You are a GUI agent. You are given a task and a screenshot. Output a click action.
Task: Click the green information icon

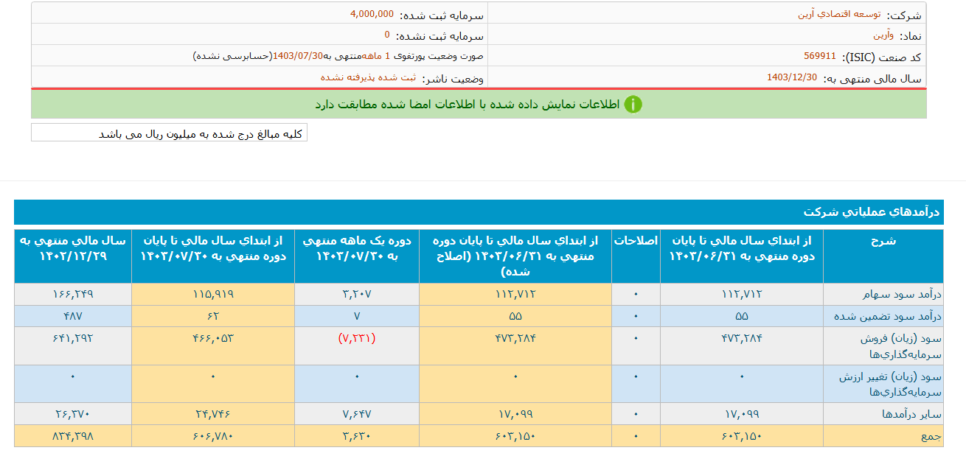coord(633,104)
